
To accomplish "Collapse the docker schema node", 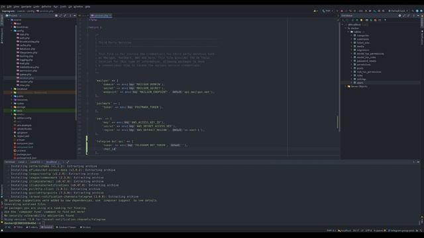I will (345, 28).
